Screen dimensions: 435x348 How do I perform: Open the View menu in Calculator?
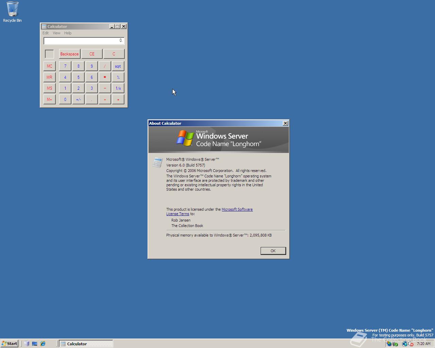click(x=56, y=33)
